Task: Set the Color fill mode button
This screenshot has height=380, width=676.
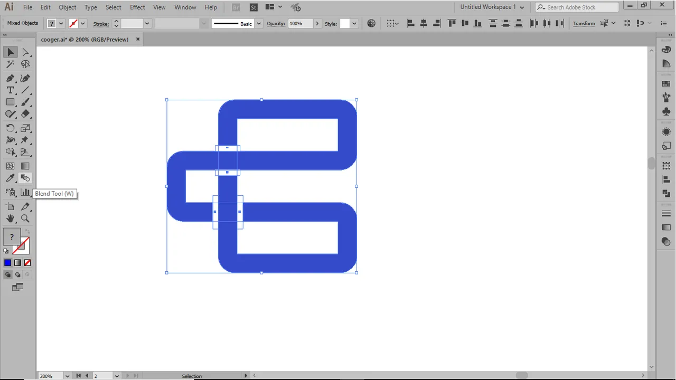Action: point(8,263)
